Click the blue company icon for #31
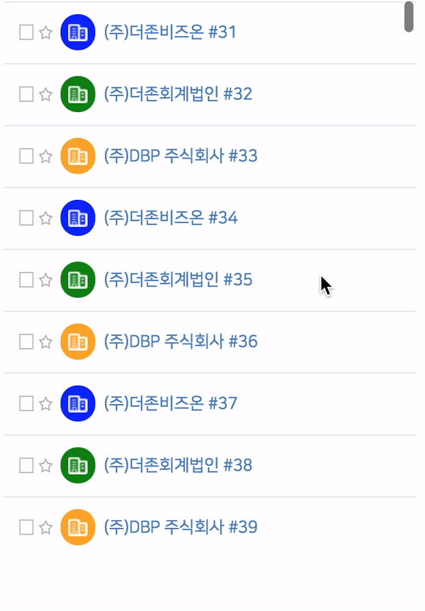425x611 pixels. (x=78, y=33)
